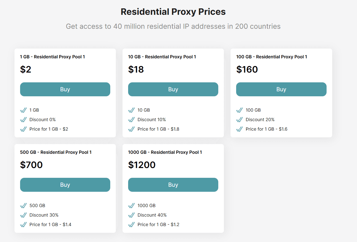Click the checkmark next to "Discount 40%"

pyautogui.click(x=131, y=215)
